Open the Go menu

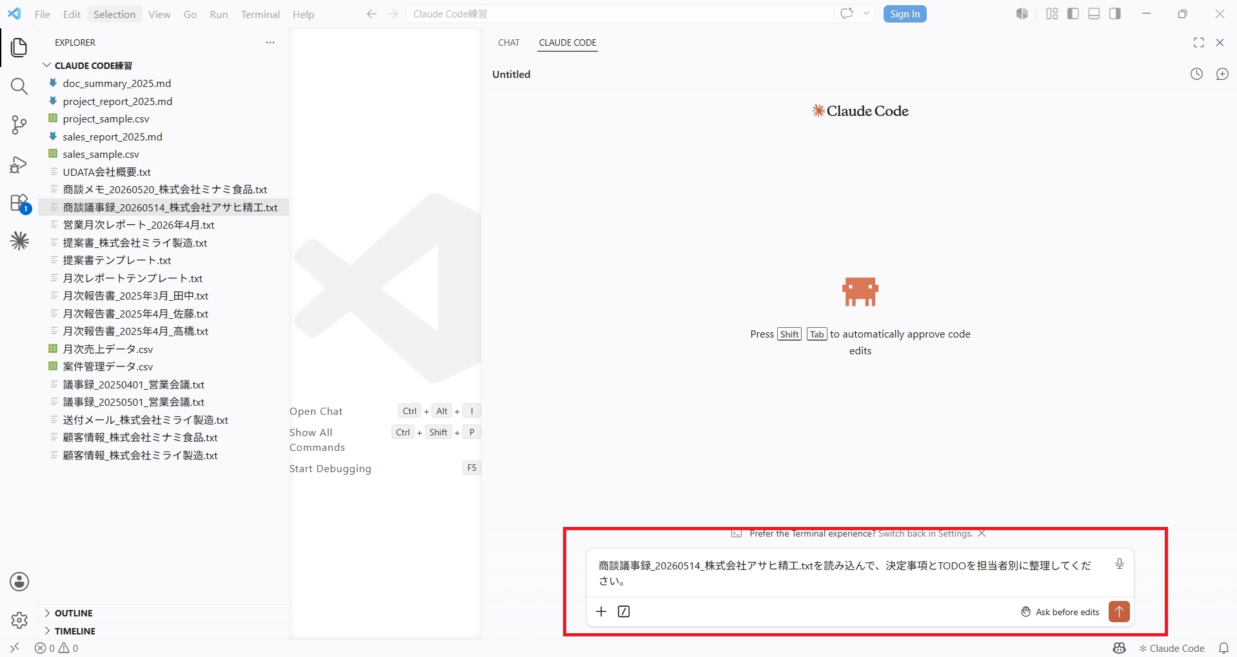coord(190,14)
